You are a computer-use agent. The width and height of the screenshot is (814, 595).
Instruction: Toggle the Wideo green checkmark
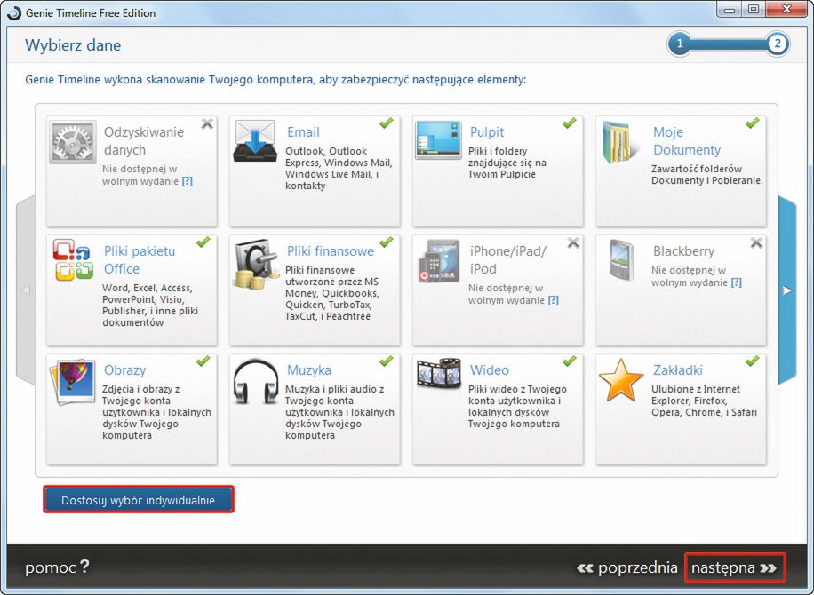569,361
